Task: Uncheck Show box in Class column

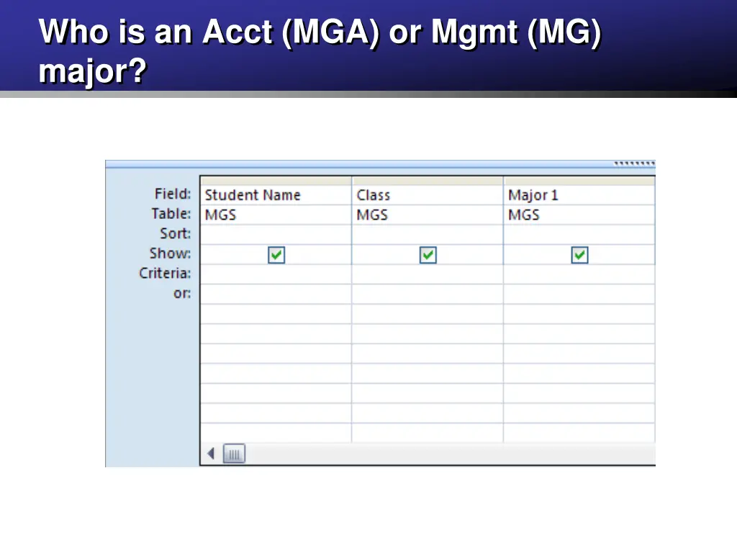Action: coord(428,255)
